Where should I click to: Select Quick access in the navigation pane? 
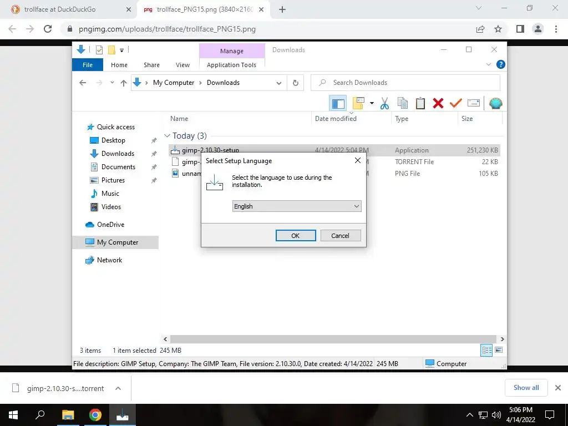click(x=115, y=127)
